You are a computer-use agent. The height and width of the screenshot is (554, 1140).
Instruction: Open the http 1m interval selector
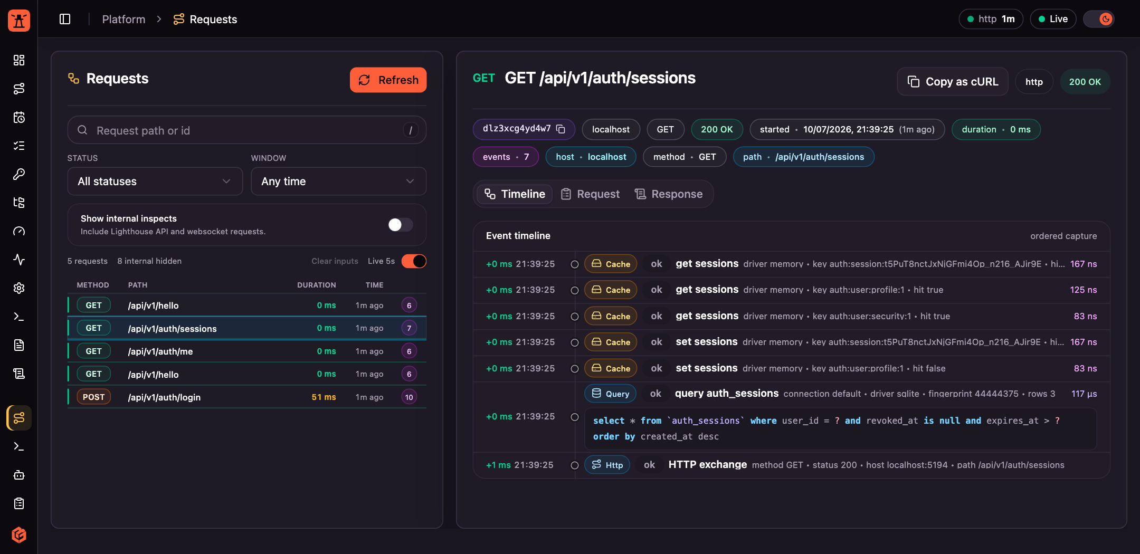click(x=991, y=19)
